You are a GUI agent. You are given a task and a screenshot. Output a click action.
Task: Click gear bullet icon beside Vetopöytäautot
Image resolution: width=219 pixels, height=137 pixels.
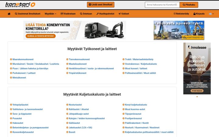11,105
